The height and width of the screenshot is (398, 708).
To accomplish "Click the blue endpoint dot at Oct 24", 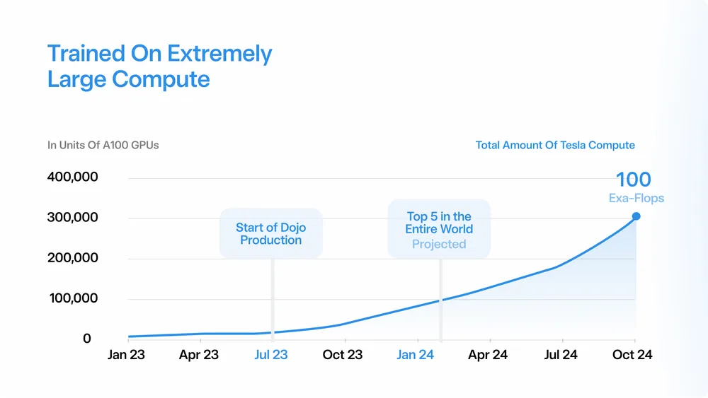I will coord(636,216).
